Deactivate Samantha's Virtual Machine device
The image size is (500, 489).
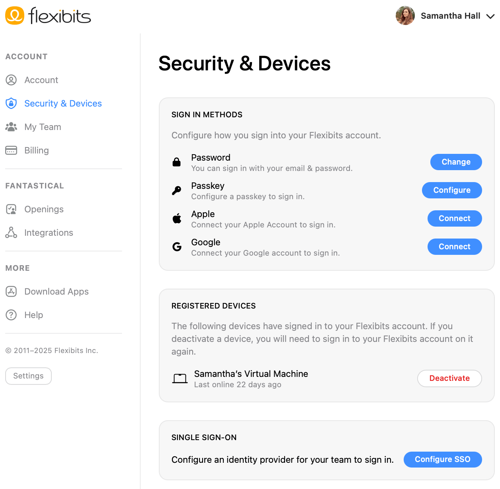tap(449, 378)
